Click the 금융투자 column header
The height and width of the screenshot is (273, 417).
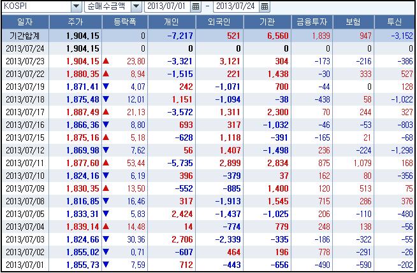coord(312,22)
